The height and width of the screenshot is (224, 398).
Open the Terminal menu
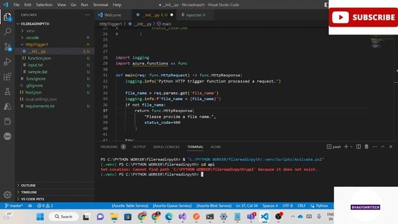100,5
